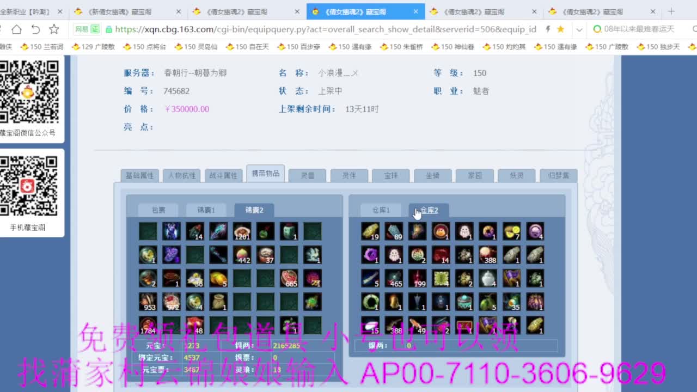
Task: Open the 150 朱雀桥 bookmark
Action: click(401, 47)
